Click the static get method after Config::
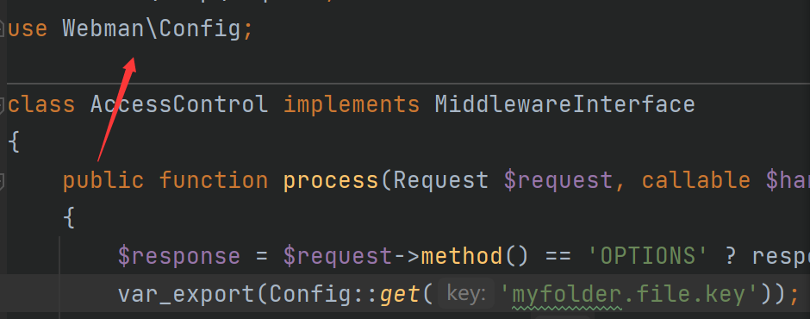This screenshot has height=319, width=810. (399, 295)
